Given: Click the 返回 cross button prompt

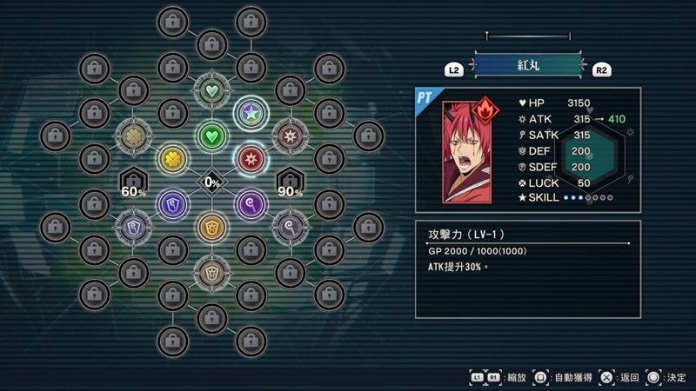Looking at the screenshot, I should [619, 377].
